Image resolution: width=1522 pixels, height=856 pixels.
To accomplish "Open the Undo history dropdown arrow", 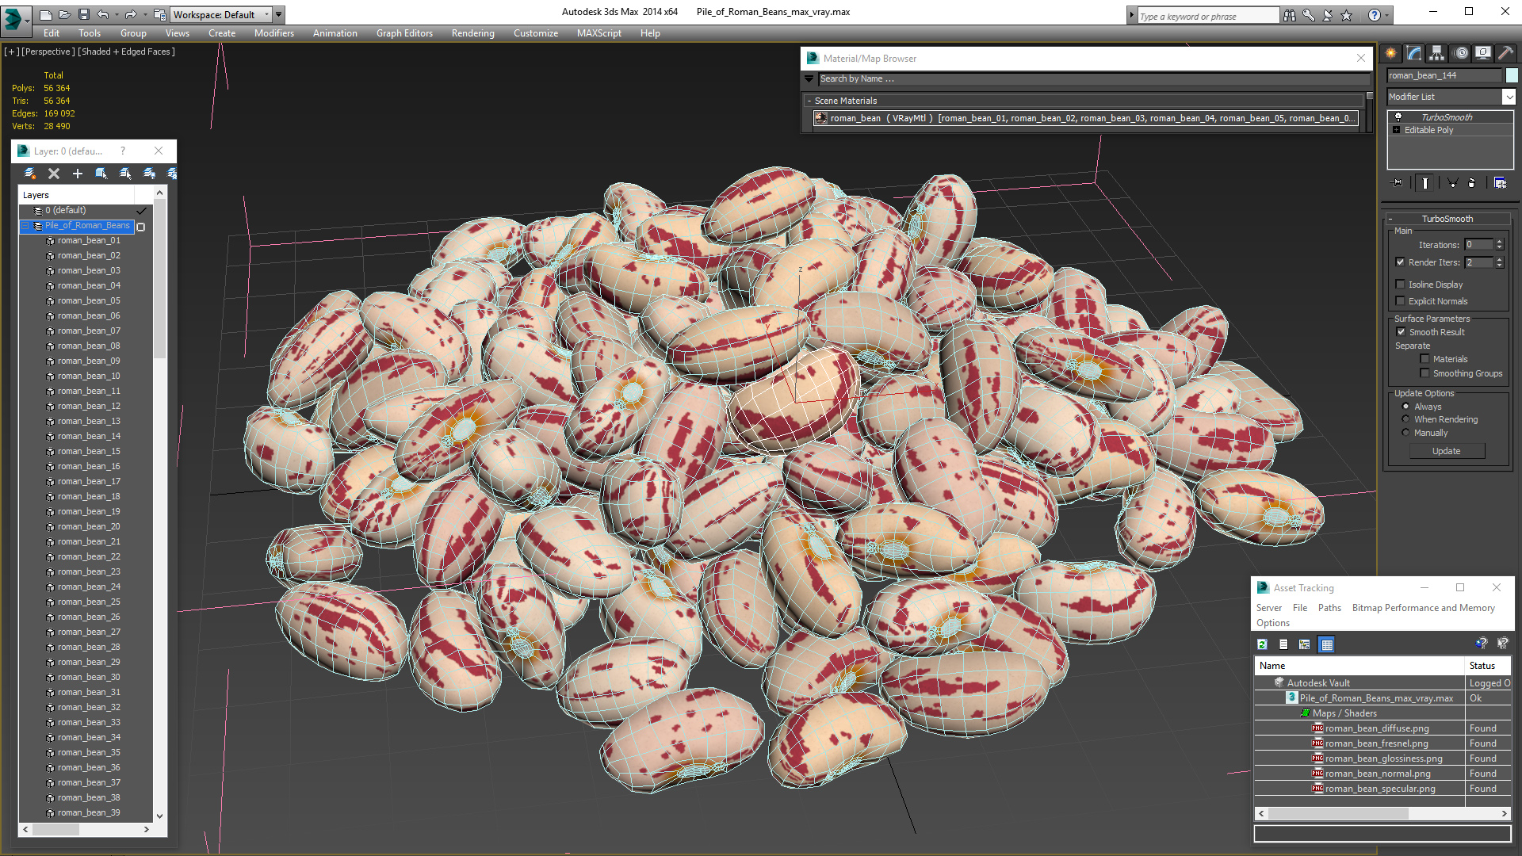I will pos(116,14).
